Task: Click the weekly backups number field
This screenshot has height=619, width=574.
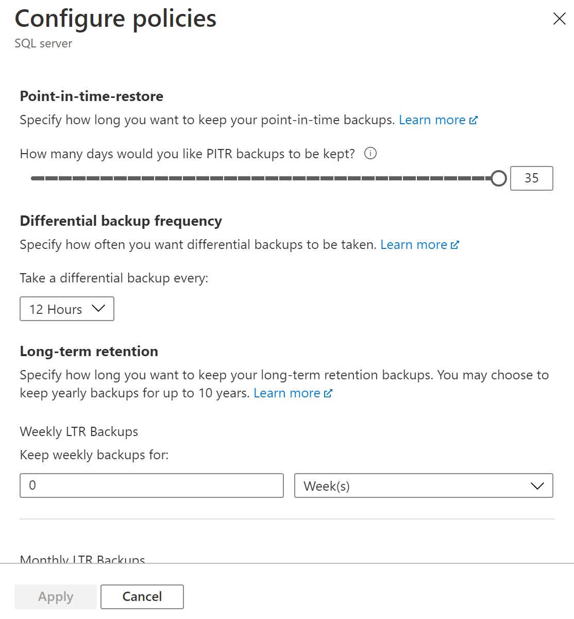Action: [151, 486]
